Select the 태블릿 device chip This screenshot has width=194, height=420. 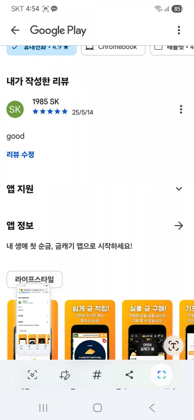coord(172,48)
